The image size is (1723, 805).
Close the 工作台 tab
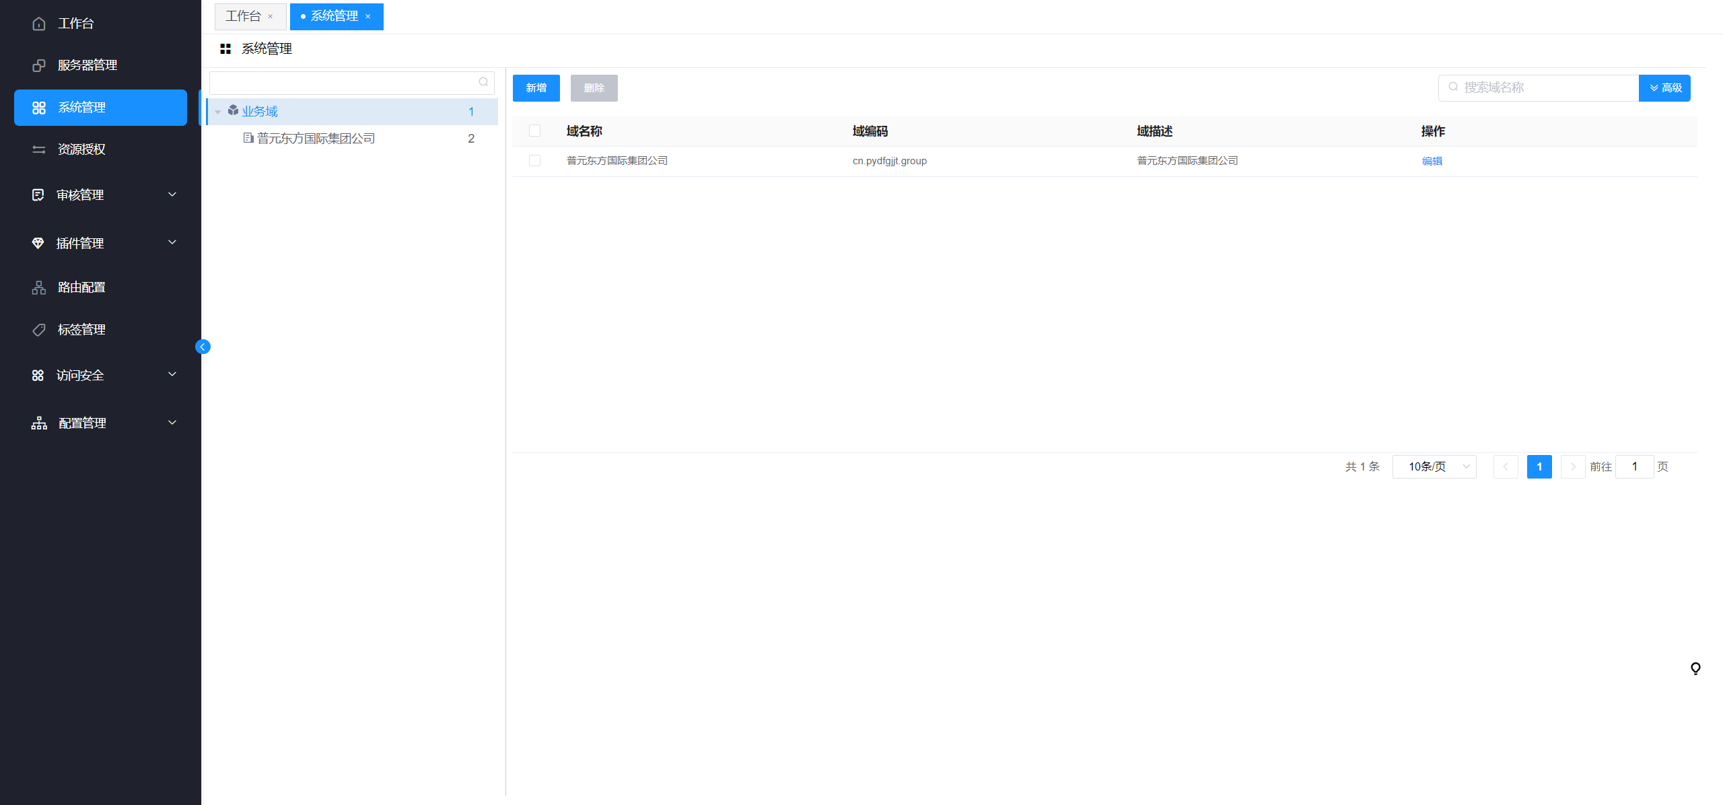271,16
